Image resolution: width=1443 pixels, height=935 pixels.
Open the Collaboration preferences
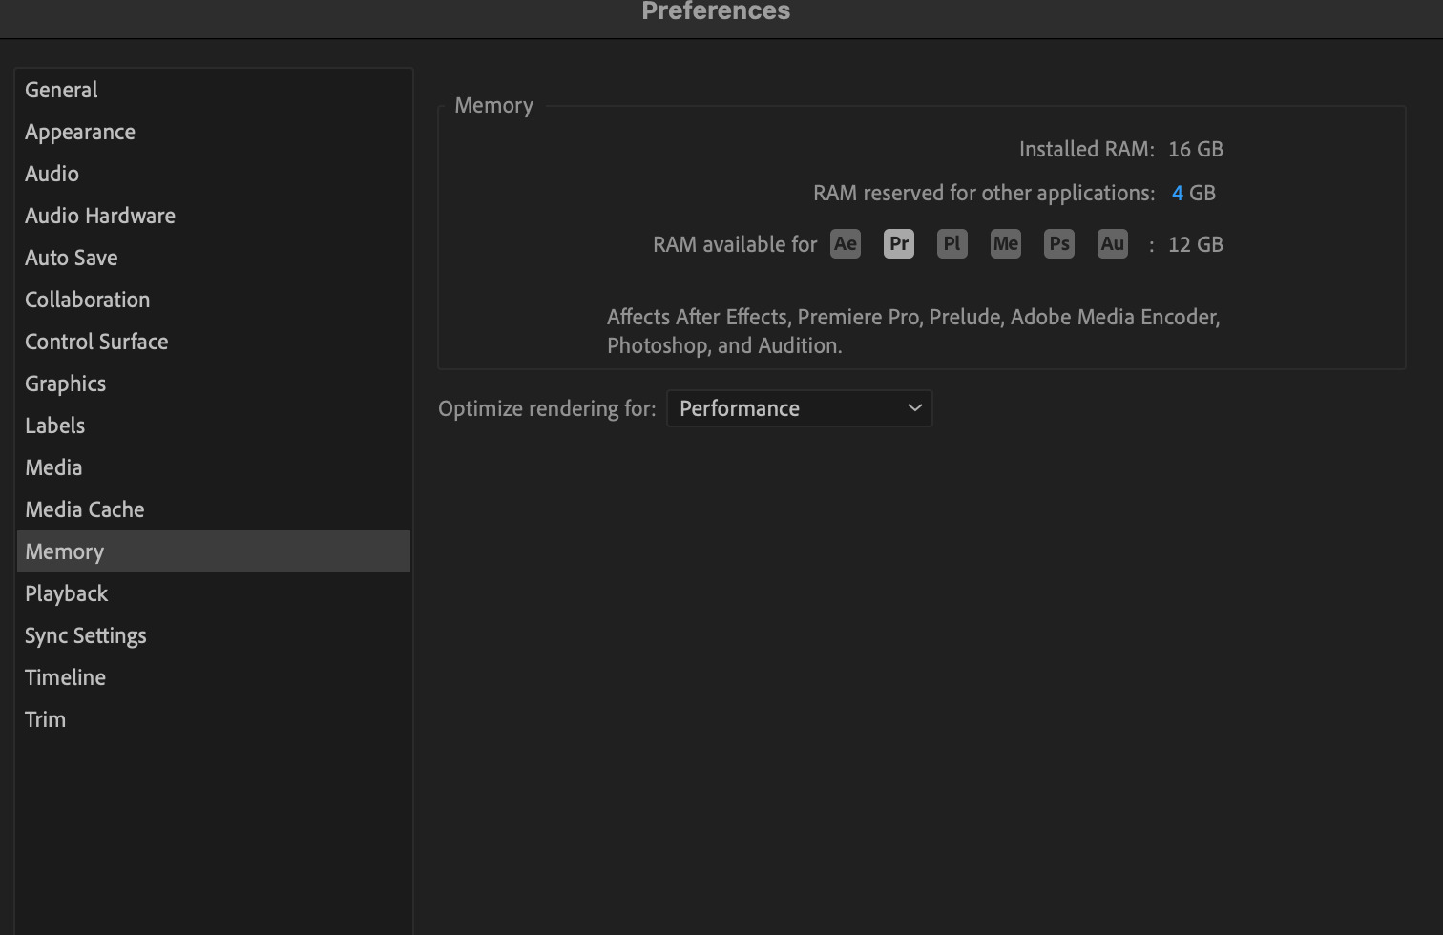click(87, 299)
